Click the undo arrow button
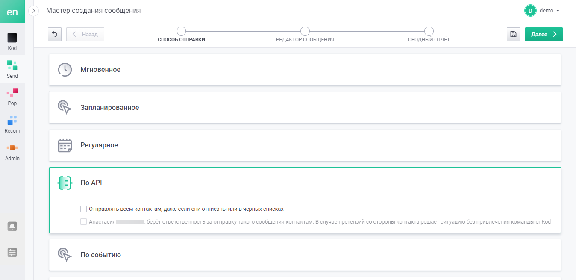Image resolution: width=576 pixels, height=280 pixels. [55, 35]
